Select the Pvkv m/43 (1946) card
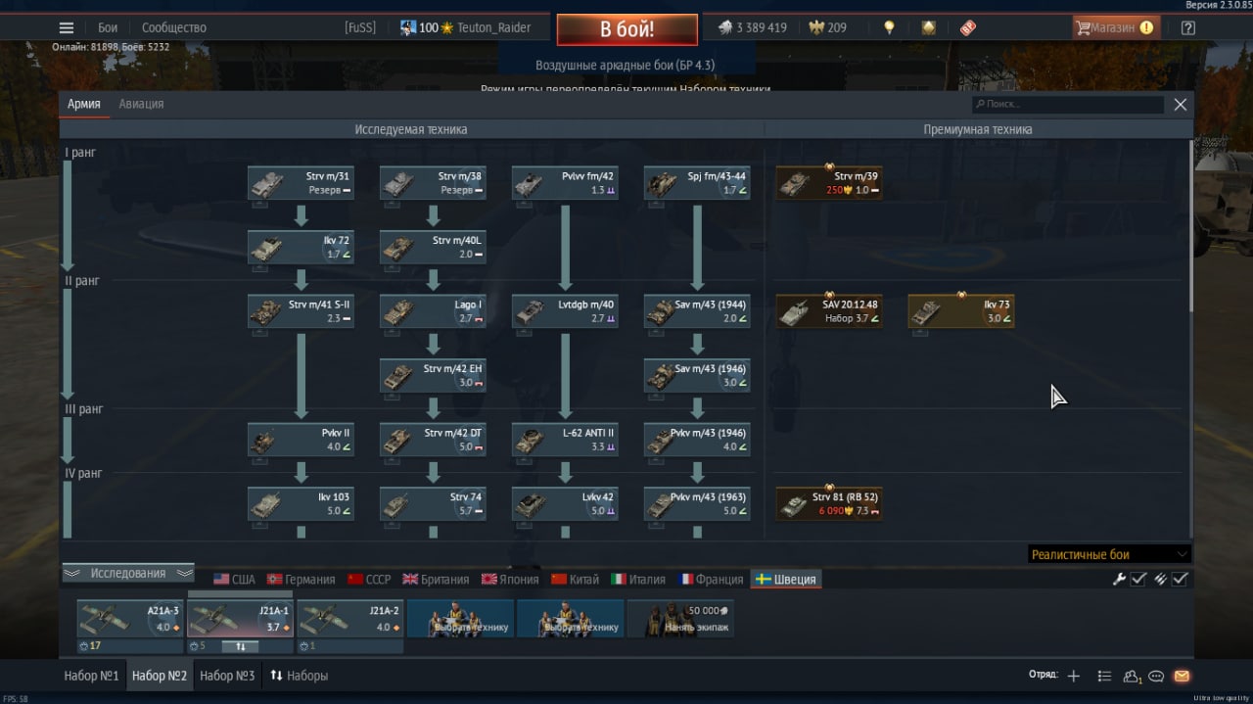Viewport: 1253px width, 704px height. (x=697, y=440)
